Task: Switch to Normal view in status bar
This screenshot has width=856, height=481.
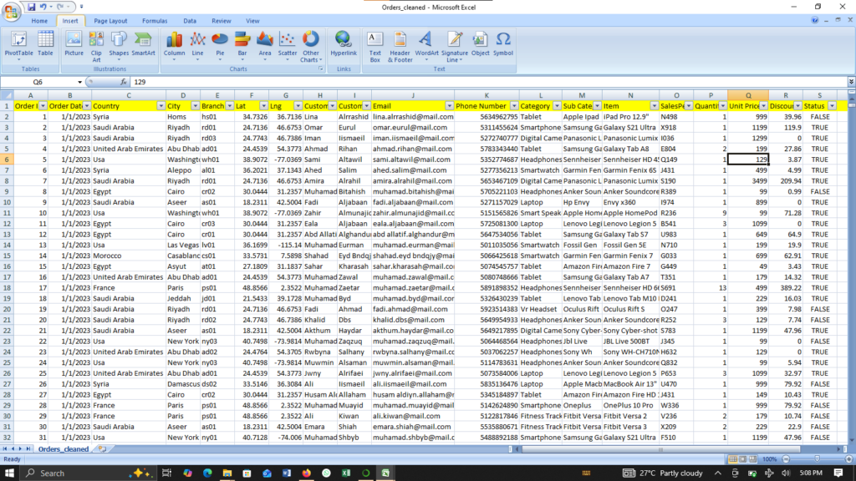Action: pyautogui.click(x=732, y=459)
